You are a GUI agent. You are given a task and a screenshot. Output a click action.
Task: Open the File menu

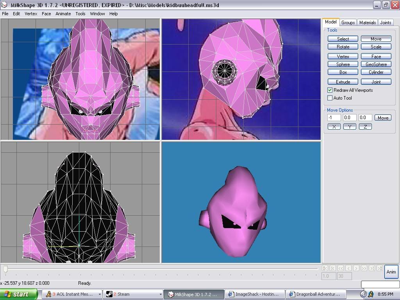tap(5, 14)
